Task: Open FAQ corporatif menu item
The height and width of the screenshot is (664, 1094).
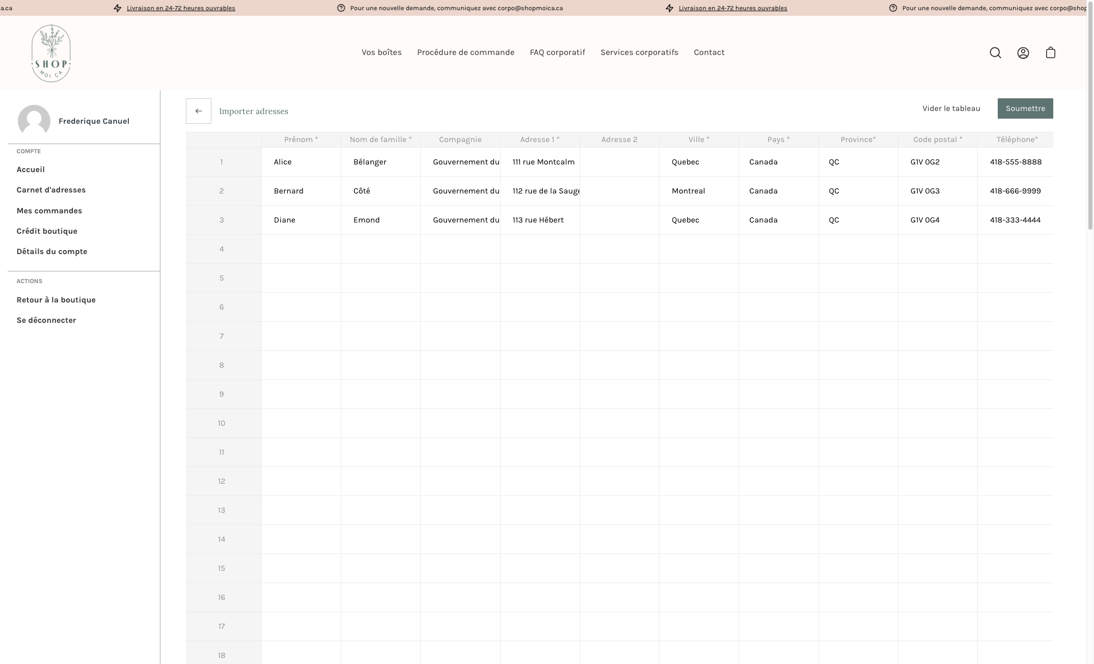Action: pos(557,52)
